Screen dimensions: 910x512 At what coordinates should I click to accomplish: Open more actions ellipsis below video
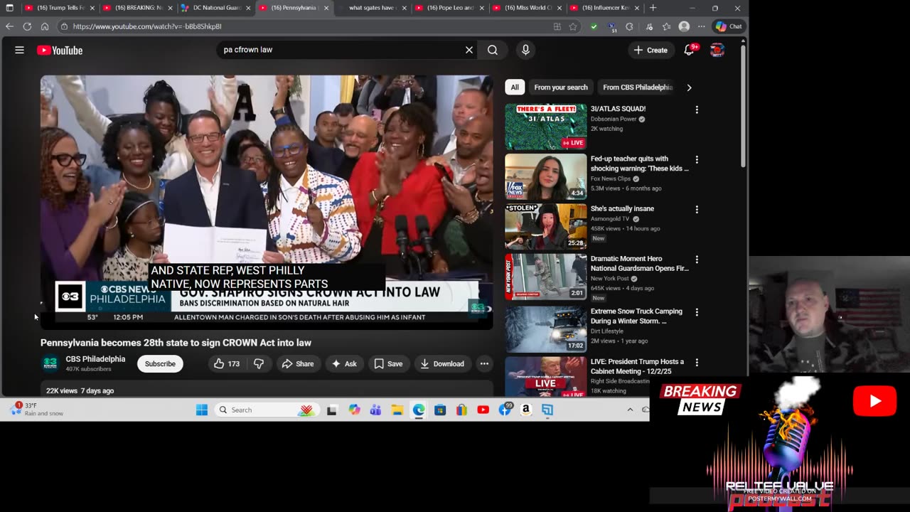coord(484,363)
